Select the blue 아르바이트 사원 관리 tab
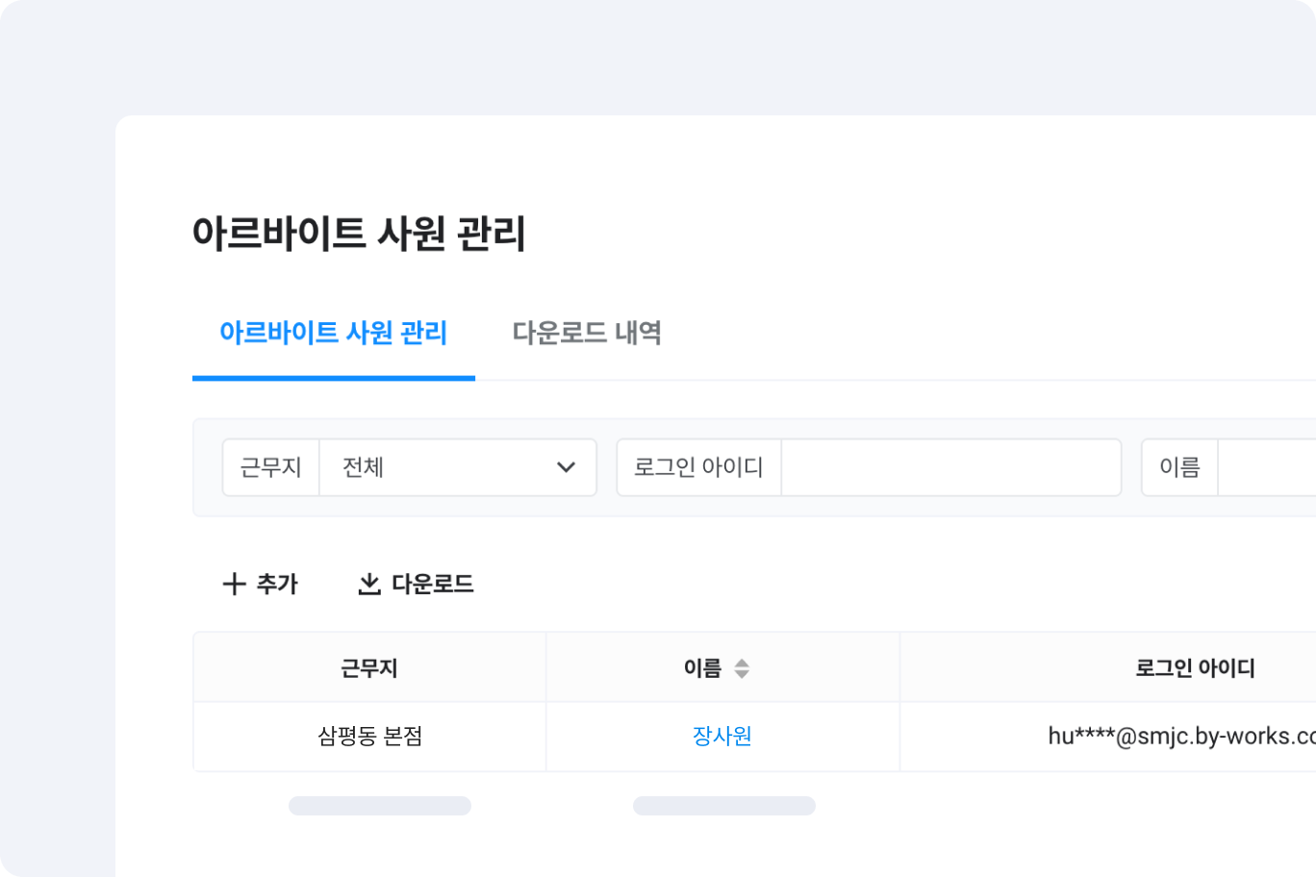Image resolution: width=1316 pixels, height=877 pixels. 333,333
